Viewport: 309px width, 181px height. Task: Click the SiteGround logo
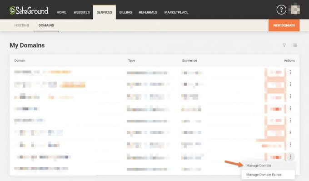click(29, 10)
